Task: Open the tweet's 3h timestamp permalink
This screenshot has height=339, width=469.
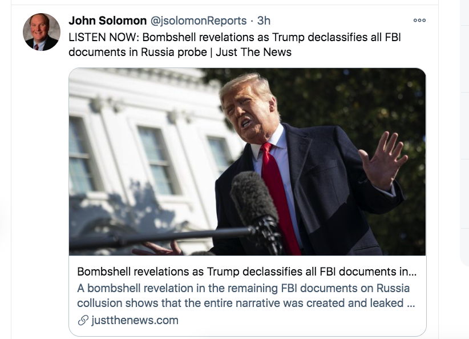Action: [264, 21]
